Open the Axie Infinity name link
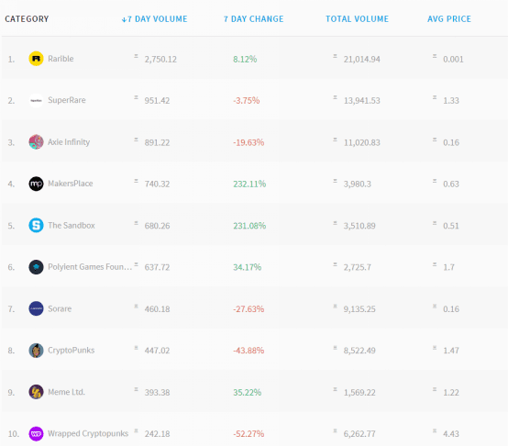 (69, 142)
